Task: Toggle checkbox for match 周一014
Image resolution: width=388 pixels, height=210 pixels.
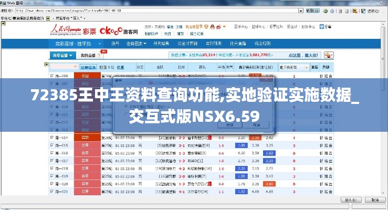Action: pyautogui.click(x=52, y=138)
